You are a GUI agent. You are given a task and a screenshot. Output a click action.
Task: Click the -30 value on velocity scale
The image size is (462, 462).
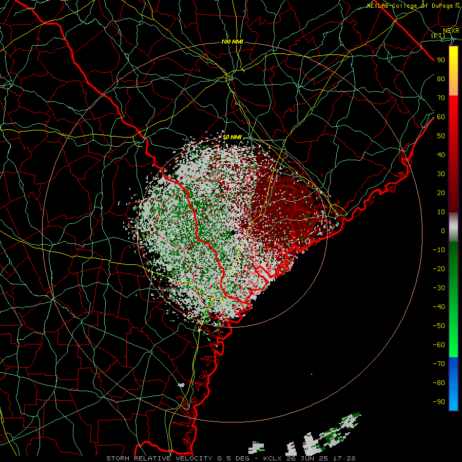[439, 288]
